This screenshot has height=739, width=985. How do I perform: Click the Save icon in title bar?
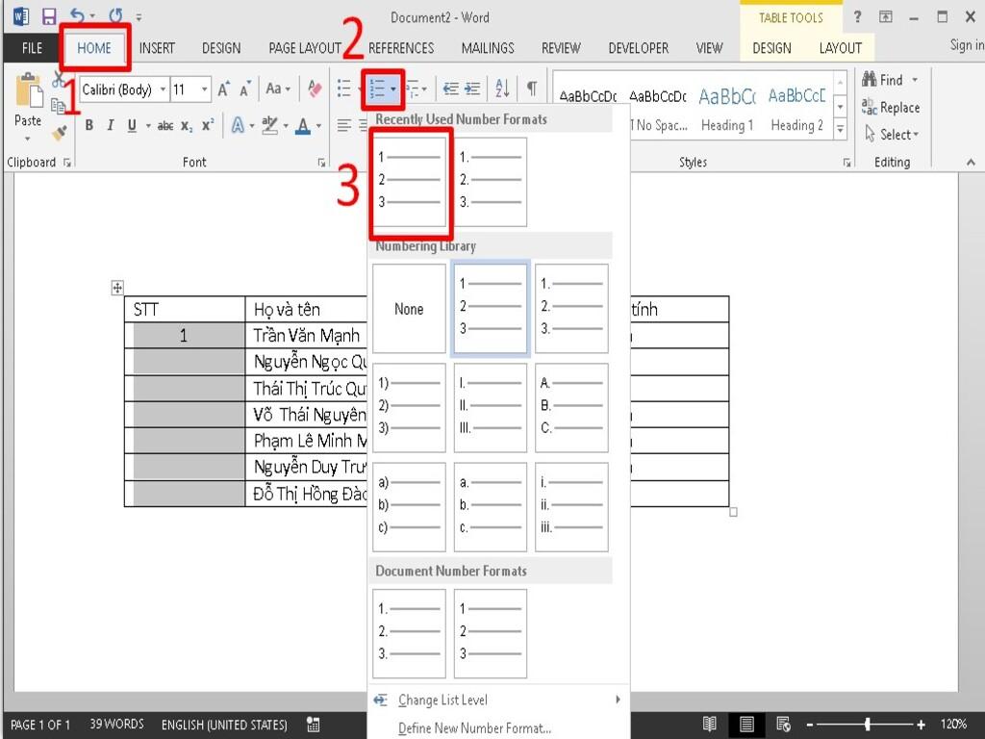pos(48,16)
